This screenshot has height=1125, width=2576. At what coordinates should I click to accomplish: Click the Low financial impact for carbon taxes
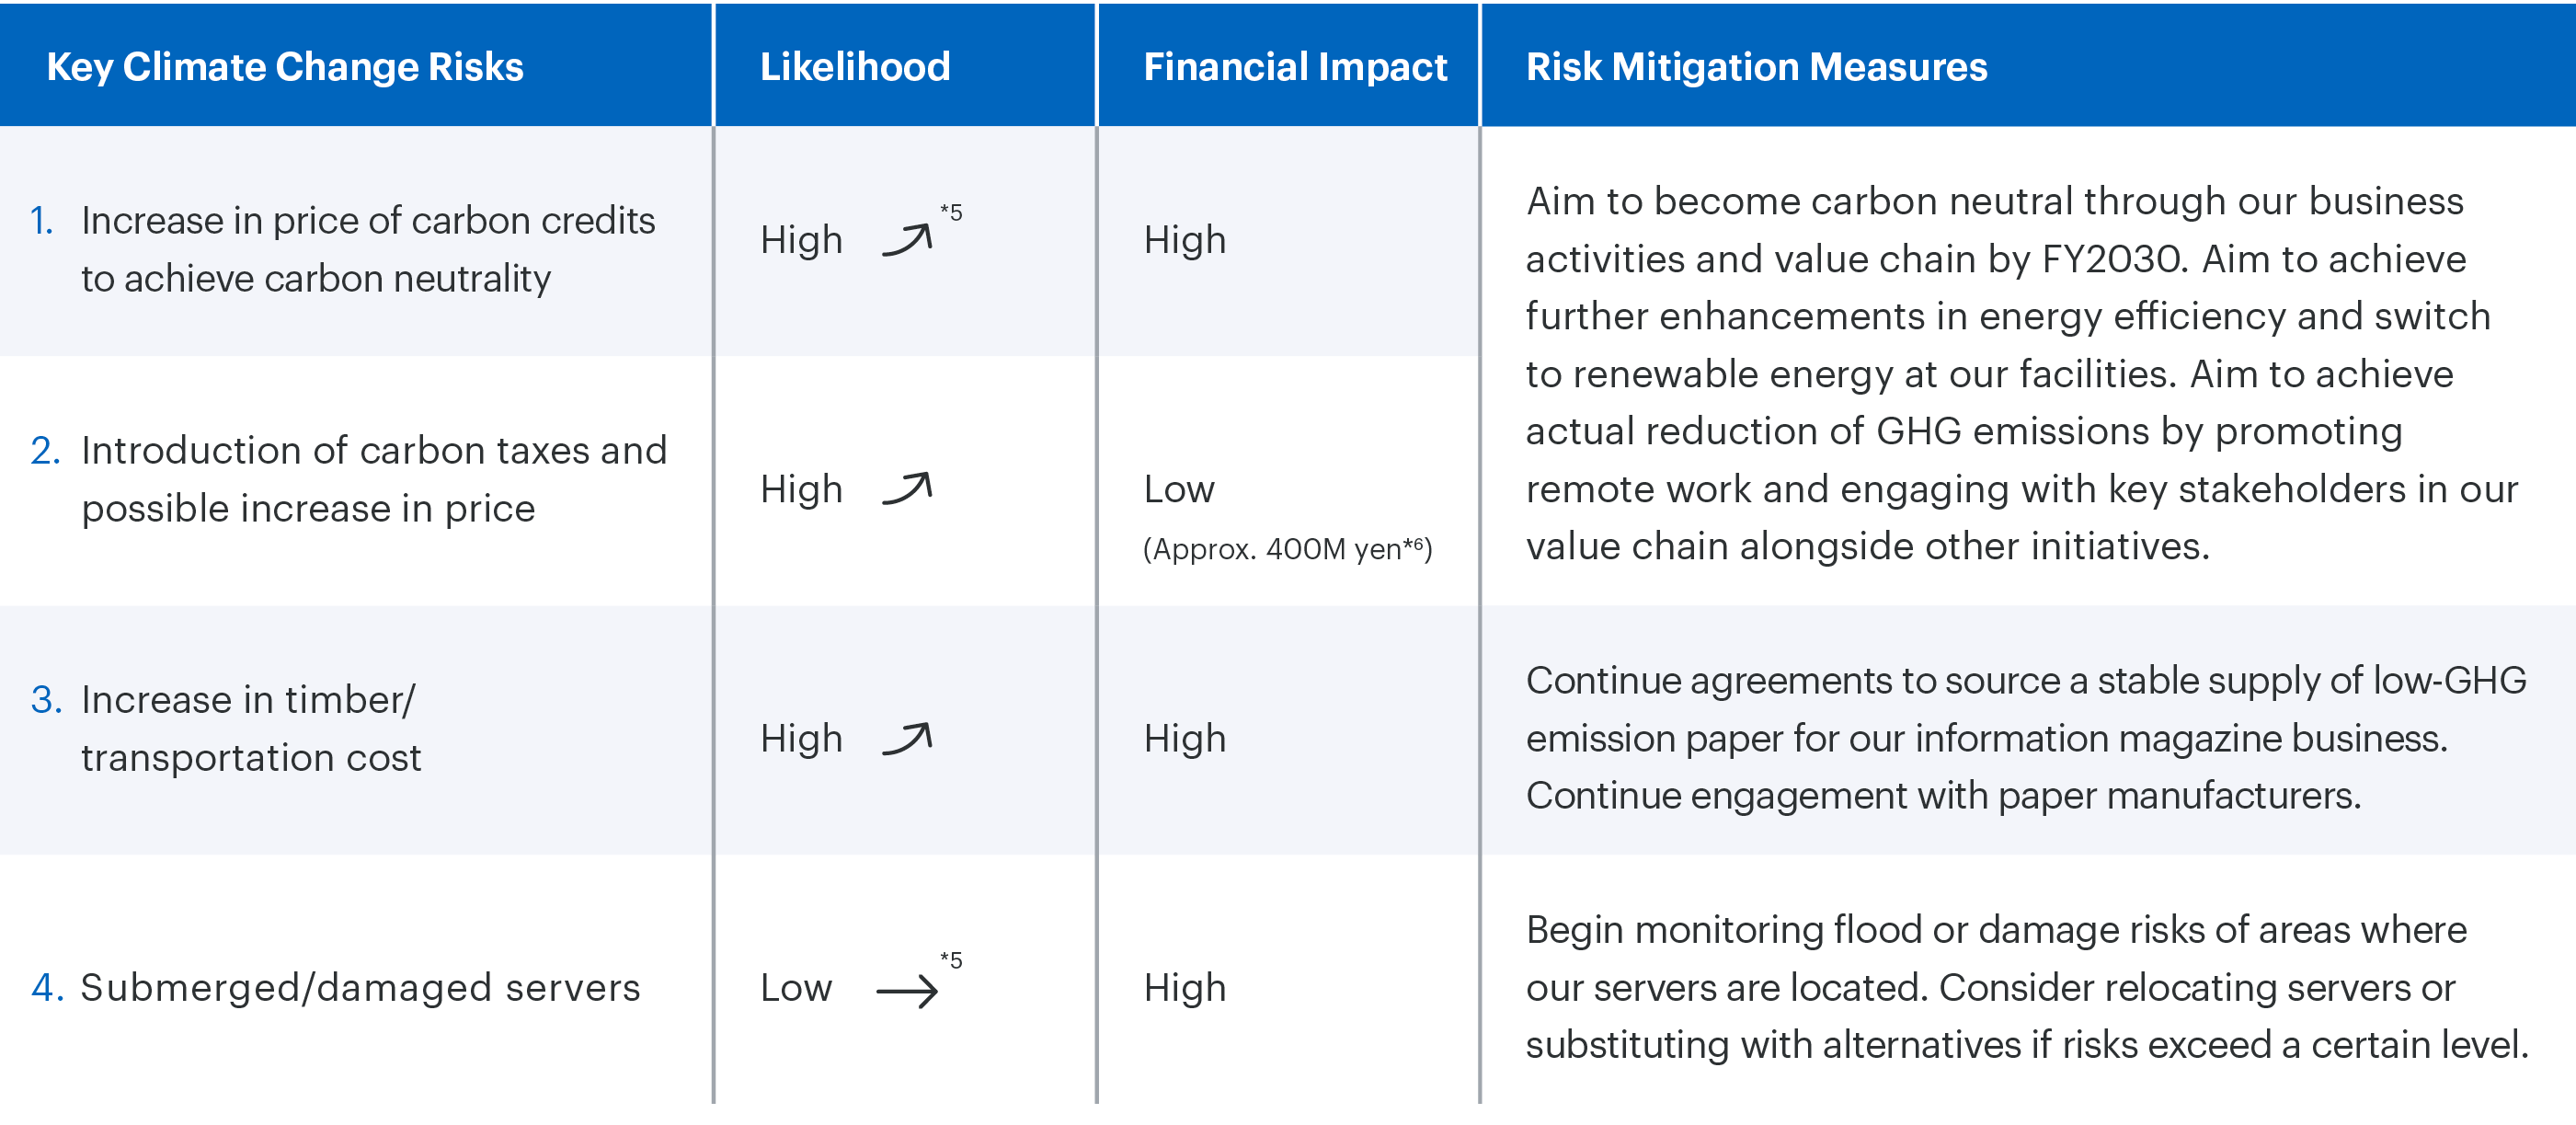pos(1179,489)
